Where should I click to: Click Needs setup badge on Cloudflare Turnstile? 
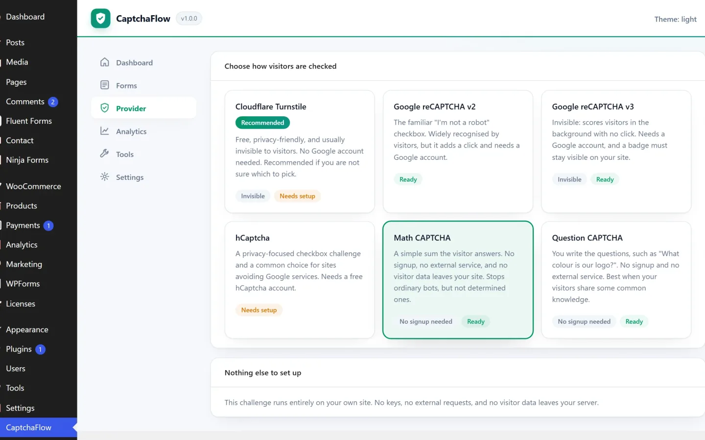pyautogui.click(x=297, y=196)
